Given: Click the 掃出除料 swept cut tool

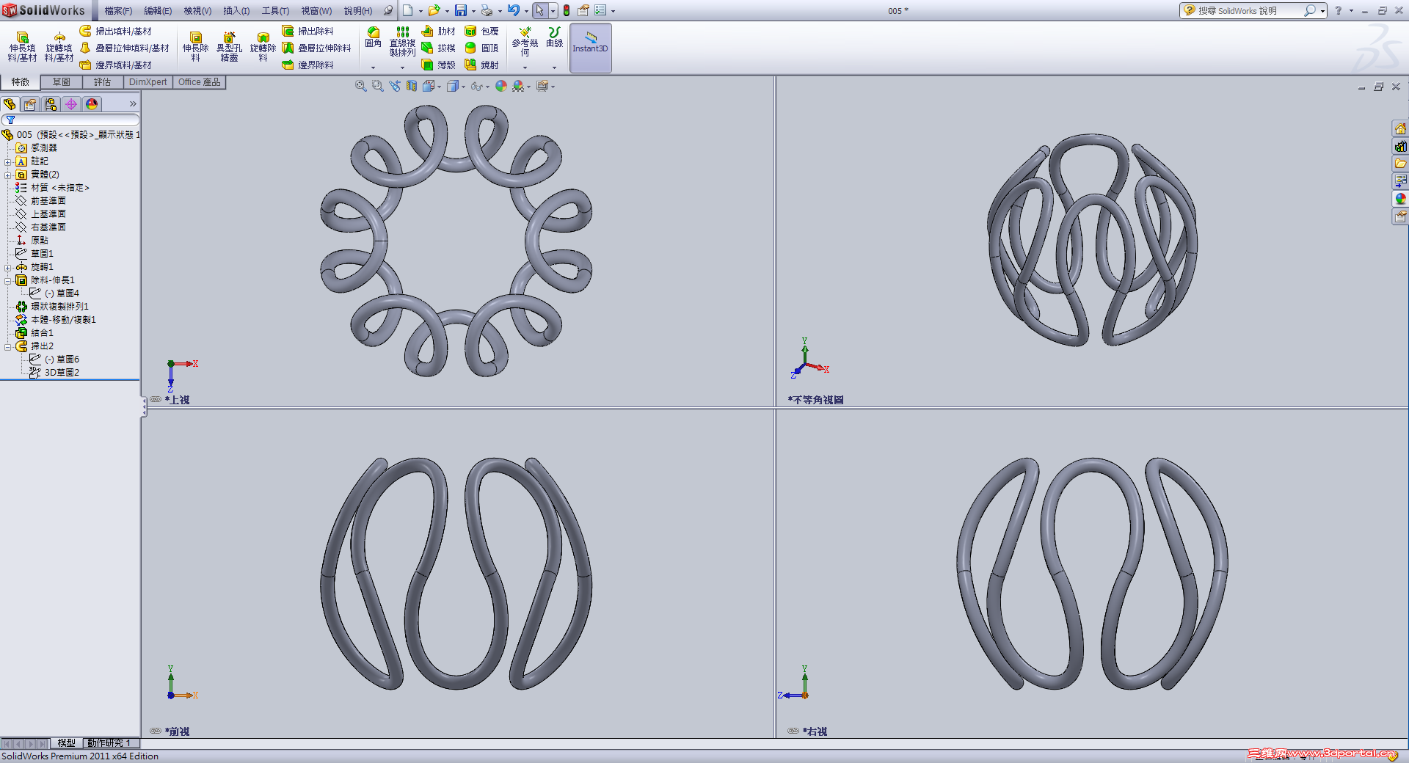Looking at the screenshot, I should pos(307,31).
